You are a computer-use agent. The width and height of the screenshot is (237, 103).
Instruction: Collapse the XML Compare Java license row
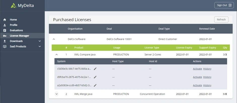click(56, 55)
